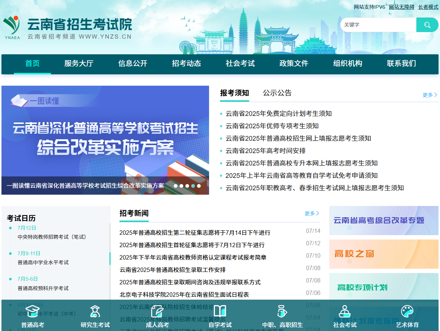
Task: Click 网站无障碍 link
Action: click(x=402, y=7)
